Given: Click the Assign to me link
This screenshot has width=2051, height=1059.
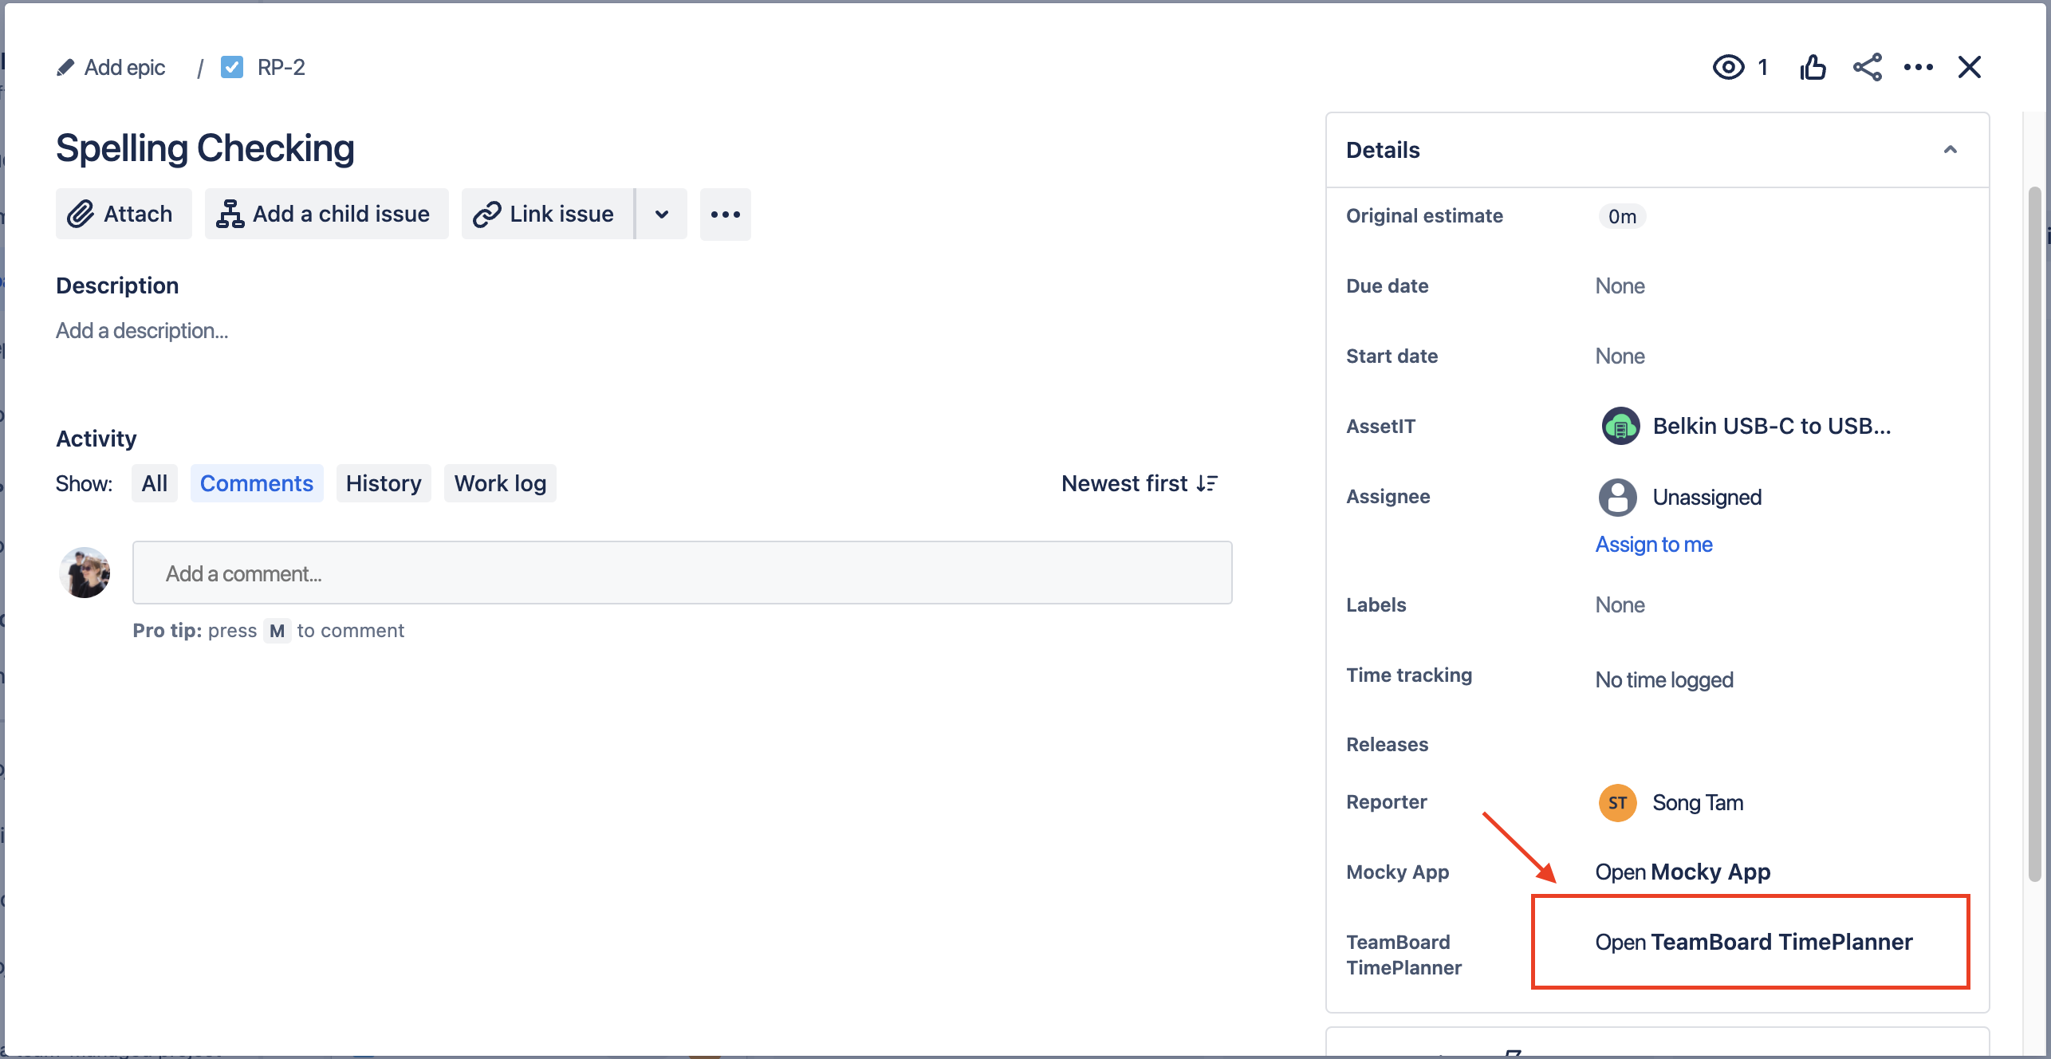Looking at the screenshot, I should point(1654,544).
